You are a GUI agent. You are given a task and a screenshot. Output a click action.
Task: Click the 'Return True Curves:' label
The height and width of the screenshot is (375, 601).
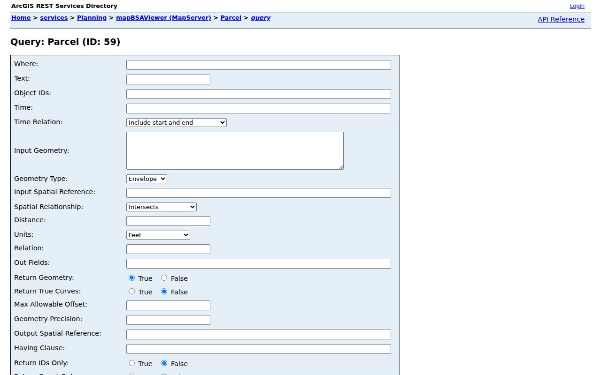(47, 291)
